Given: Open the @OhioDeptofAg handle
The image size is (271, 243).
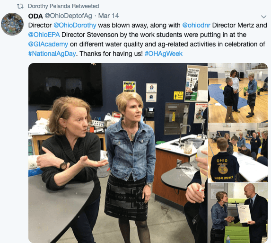Looking at the screenshot, I should [68, 16].
